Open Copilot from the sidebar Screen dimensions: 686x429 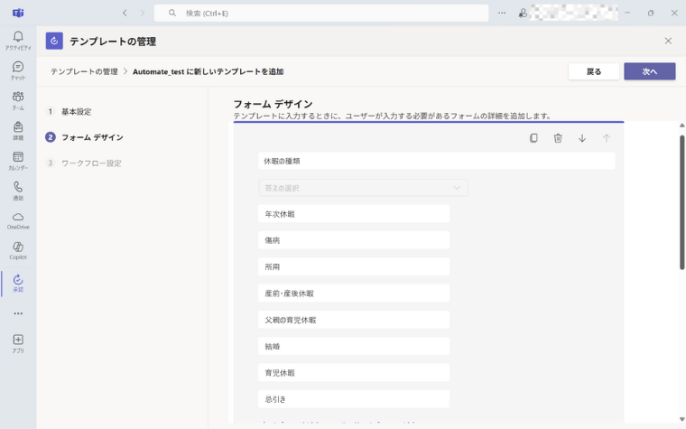18,251
